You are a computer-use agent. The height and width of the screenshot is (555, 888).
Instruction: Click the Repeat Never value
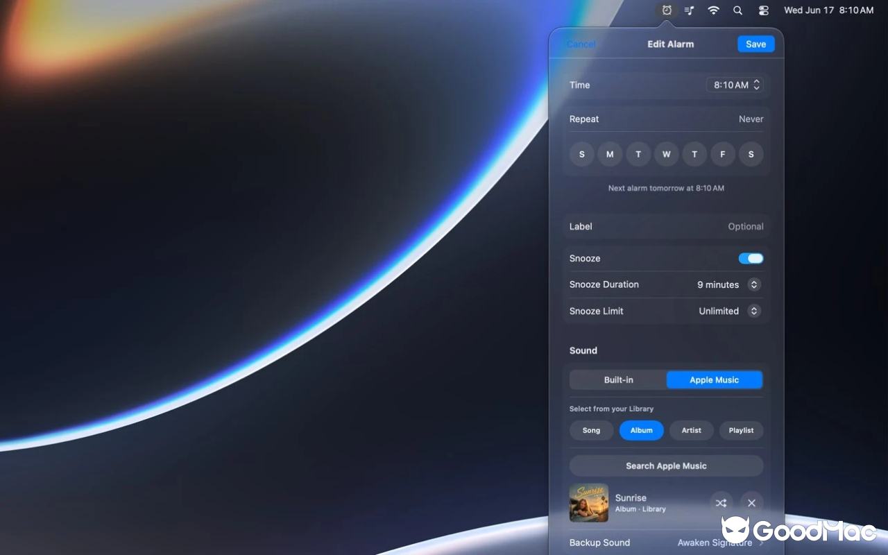coord(751,119)
